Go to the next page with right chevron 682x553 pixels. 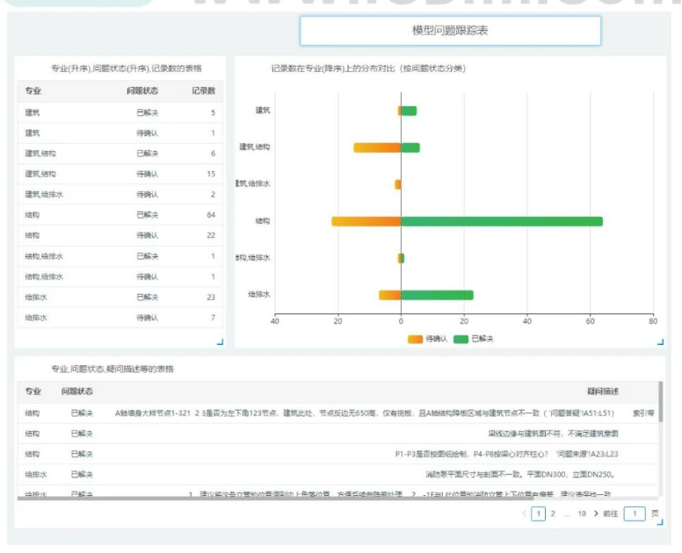tap(596, 513)
